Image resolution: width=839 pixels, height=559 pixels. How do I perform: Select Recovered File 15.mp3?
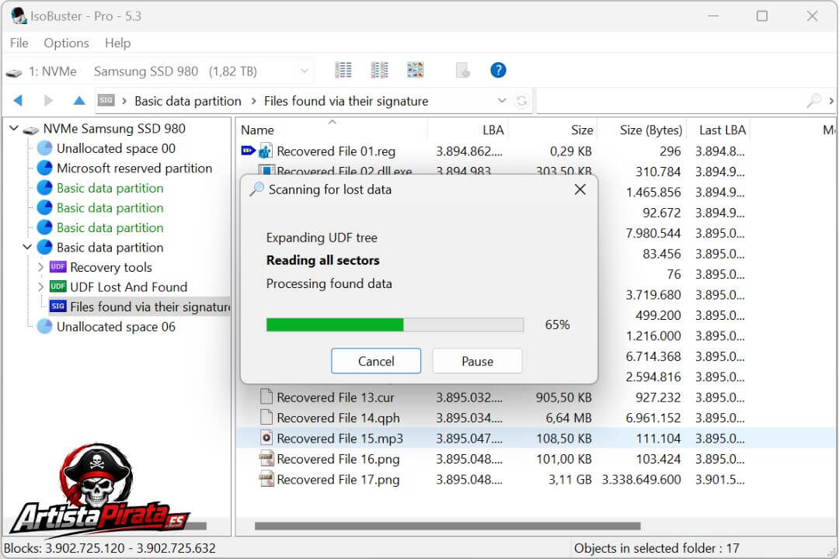[x=339, y=438]
